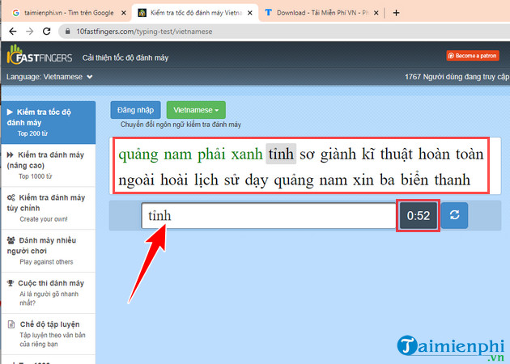The height and width of the screenshot is (364, 510).
Task: Select the Kiểm tra tốc độ đánh máy Vietnamese tab
Action: pos(195,13)
